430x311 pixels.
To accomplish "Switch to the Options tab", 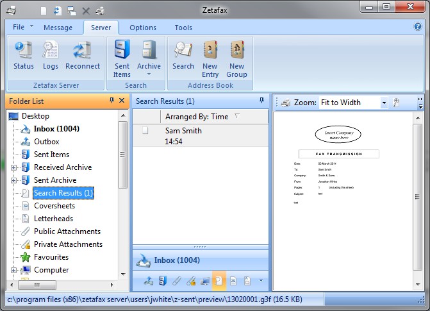I will (x=143, y=28).
